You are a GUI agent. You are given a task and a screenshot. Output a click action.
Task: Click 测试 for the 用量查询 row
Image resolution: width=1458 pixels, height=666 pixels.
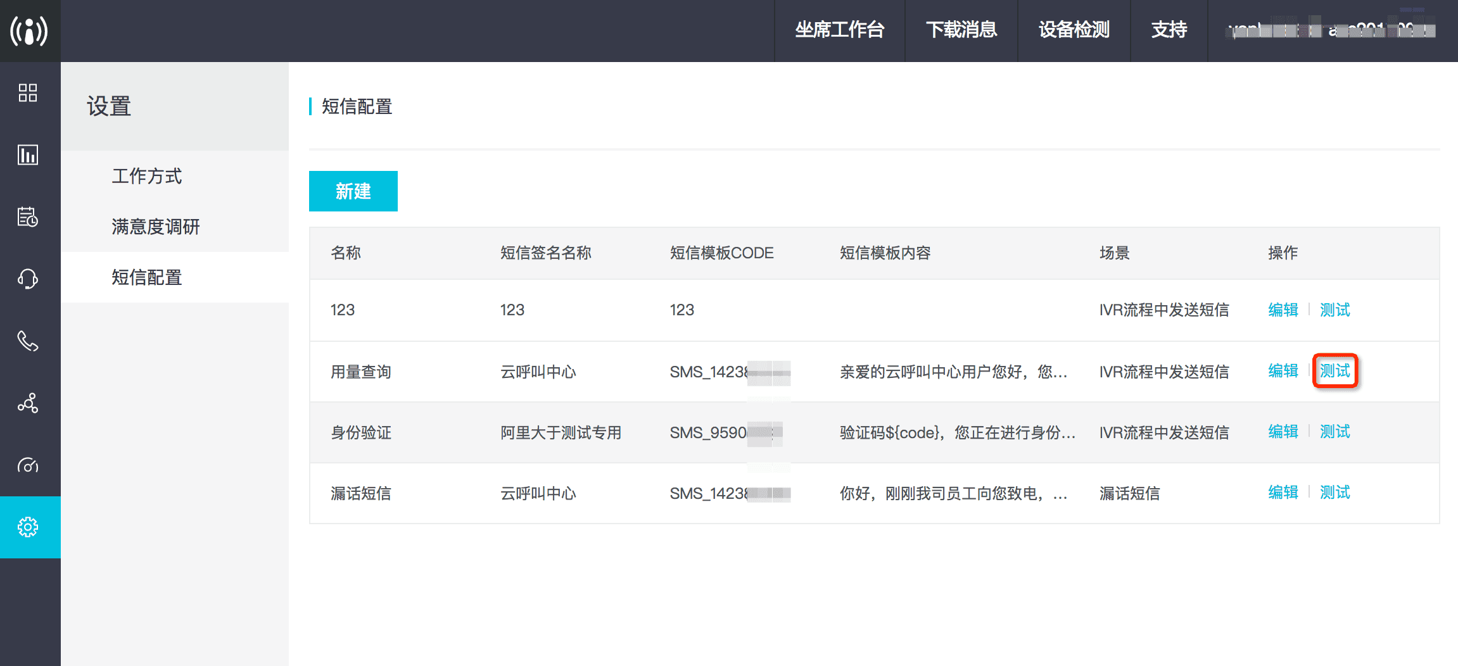coord(1335,371)
